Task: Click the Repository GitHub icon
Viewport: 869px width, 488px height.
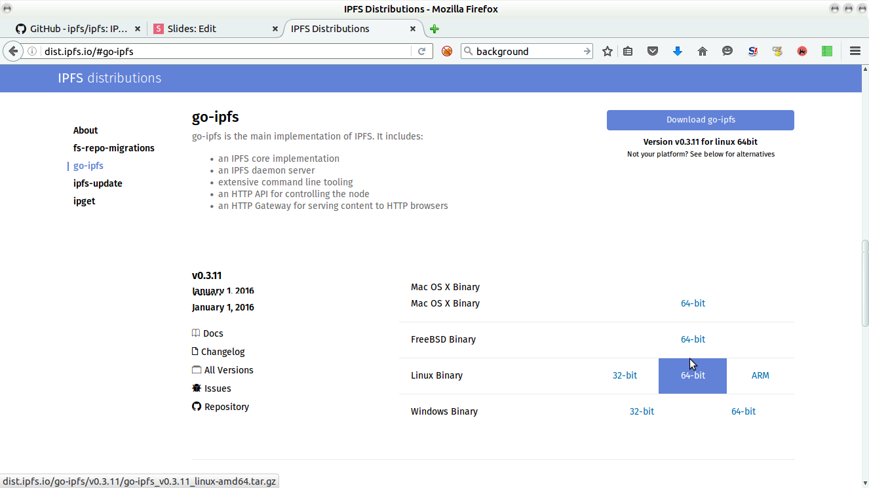Action: (197, 407)
